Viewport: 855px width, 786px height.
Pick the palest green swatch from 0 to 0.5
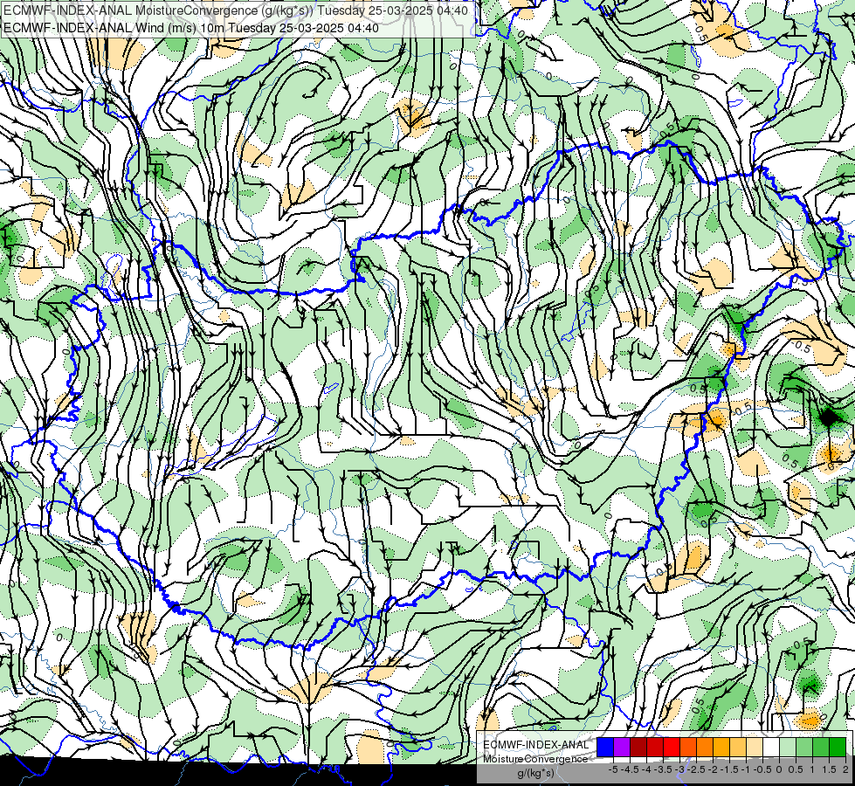pos(788,748)
